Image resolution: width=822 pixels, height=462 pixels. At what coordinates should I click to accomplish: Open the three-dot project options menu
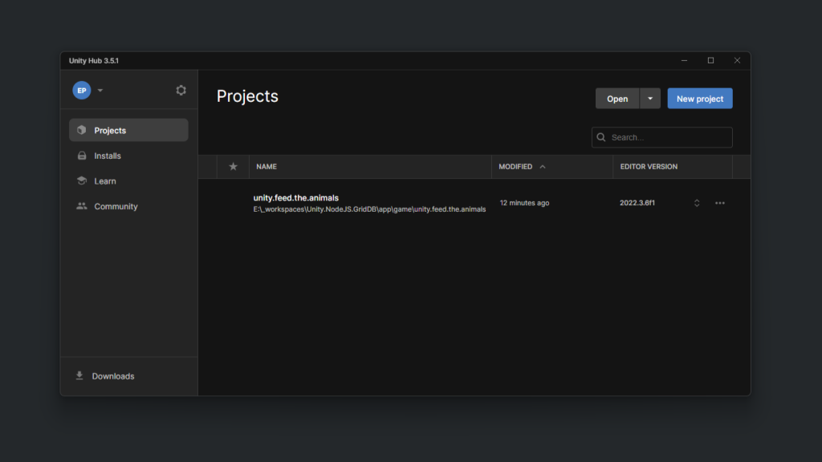tap(719, 203)
